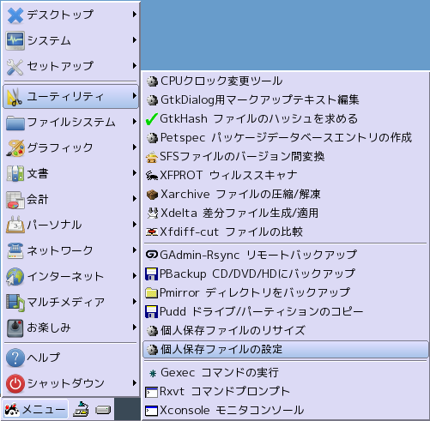
Task: Click the メニュー start button
Action: (35, 410)
